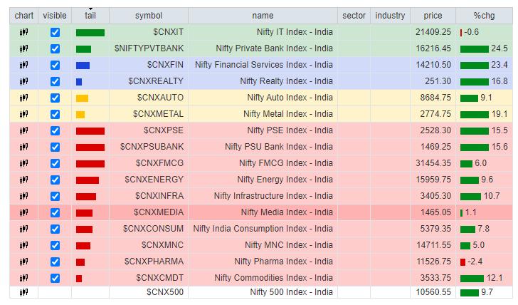Click the red tail bar for $CNXPSE
518x305 pixels.
tap(90, 131)
